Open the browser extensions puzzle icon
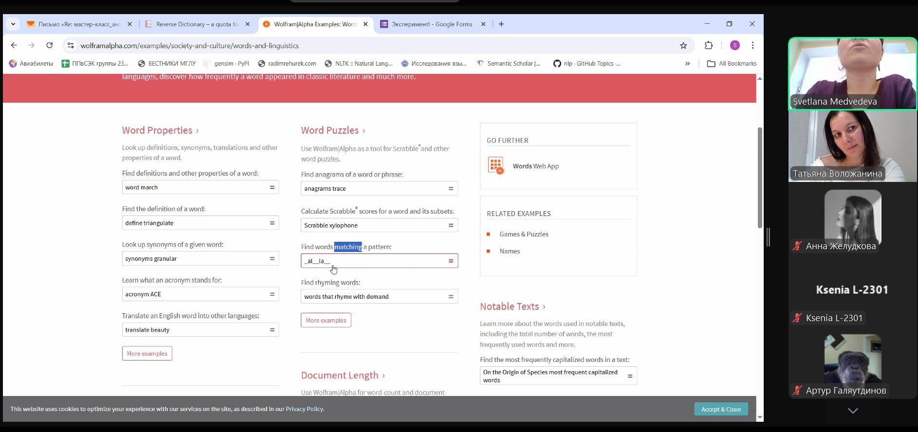The image size is (918, 432). [709, 45]
